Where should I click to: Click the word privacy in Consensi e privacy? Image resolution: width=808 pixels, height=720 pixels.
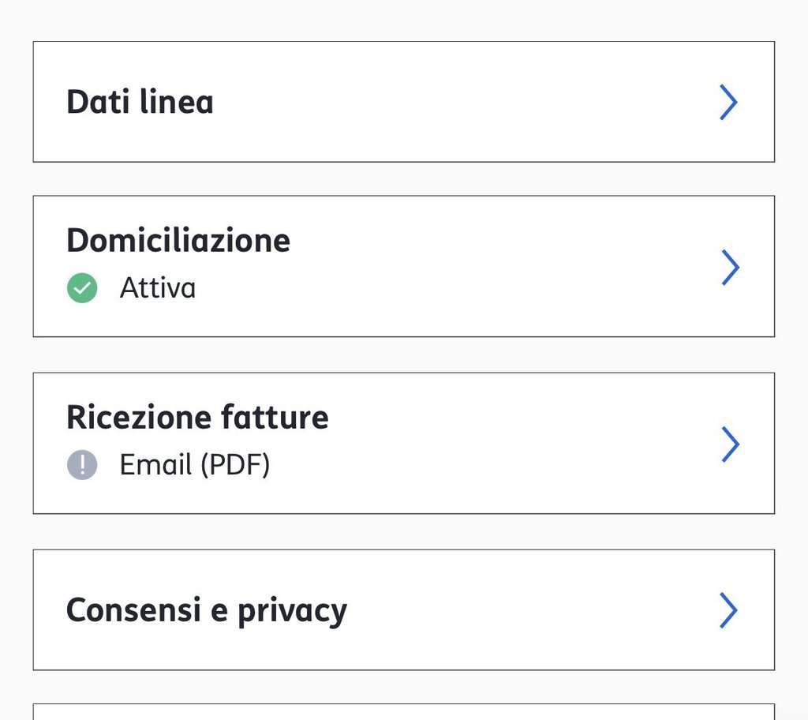(x=293, y=612)
